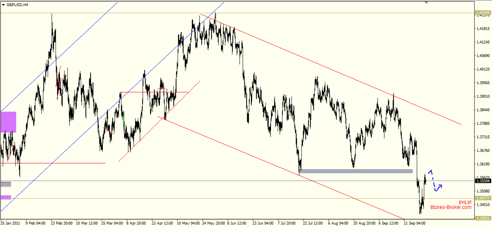This screenshot has width=492, height=227.
Task: Select the long gray support zone rectangle
Action: [x=356, y=171]
